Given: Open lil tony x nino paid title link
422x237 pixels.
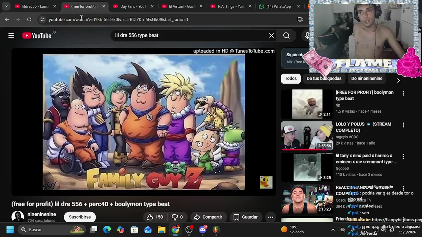Looking at the screenshot, I should [366, 159].
